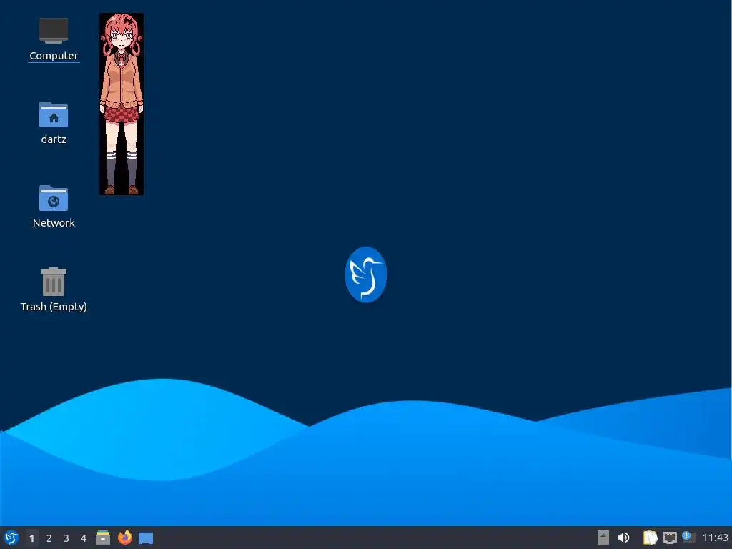Switch to workspace 4 in pager
Viewport: 732px width, 549px height.
click(84, 538)
